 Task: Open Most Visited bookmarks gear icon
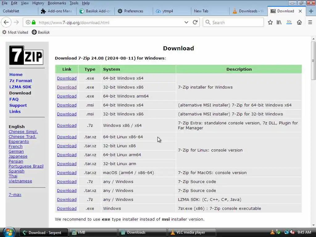[4, 32]
